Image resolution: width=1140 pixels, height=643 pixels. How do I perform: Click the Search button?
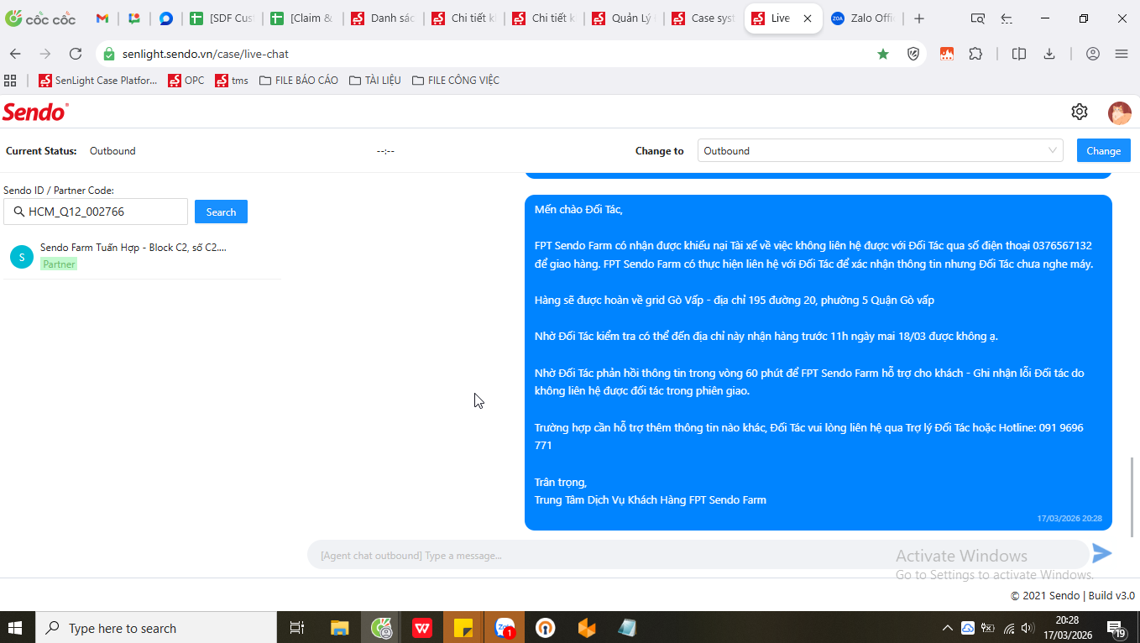pos(221,212)
